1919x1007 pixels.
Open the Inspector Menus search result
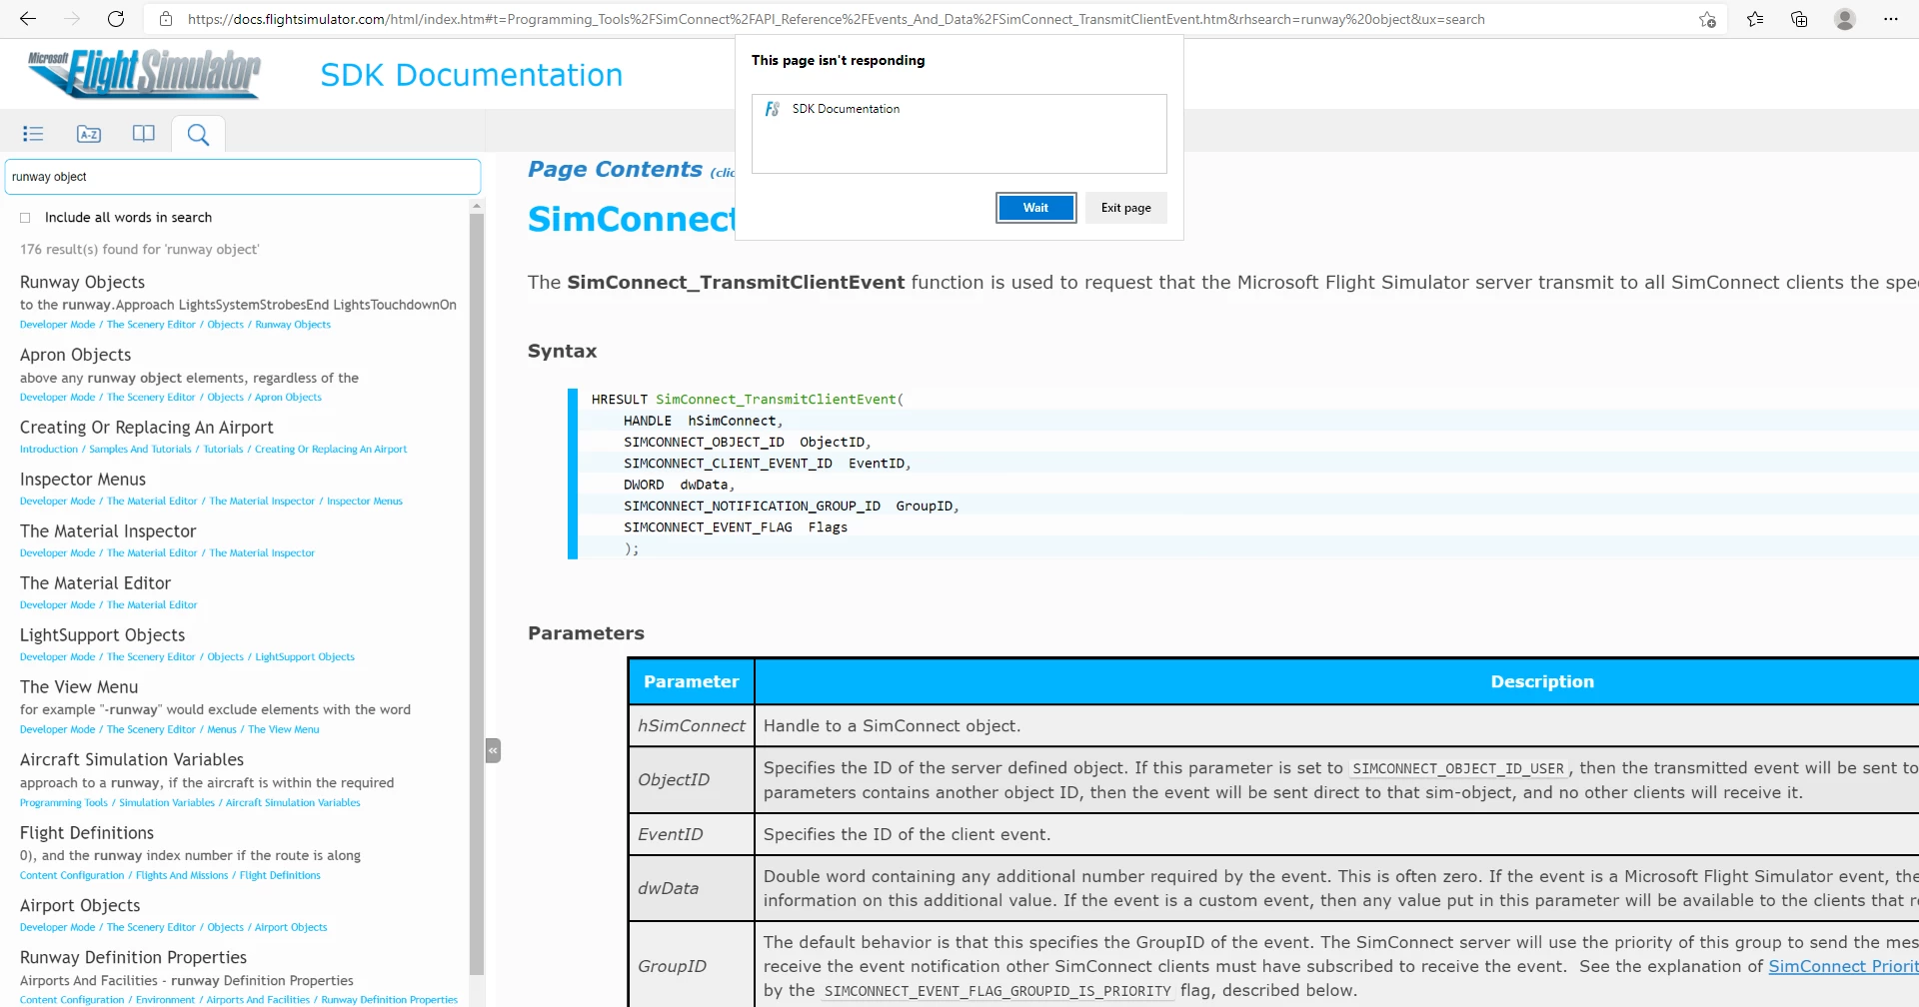(x=82, y=480)
